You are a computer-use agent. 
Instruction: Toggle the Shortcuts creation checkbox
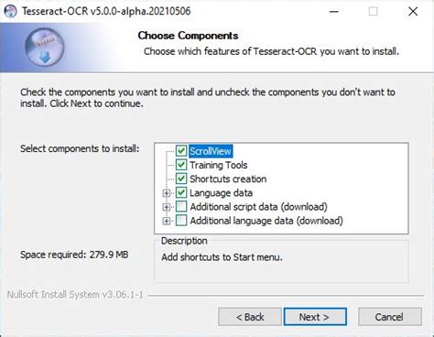tap(181, 179)
